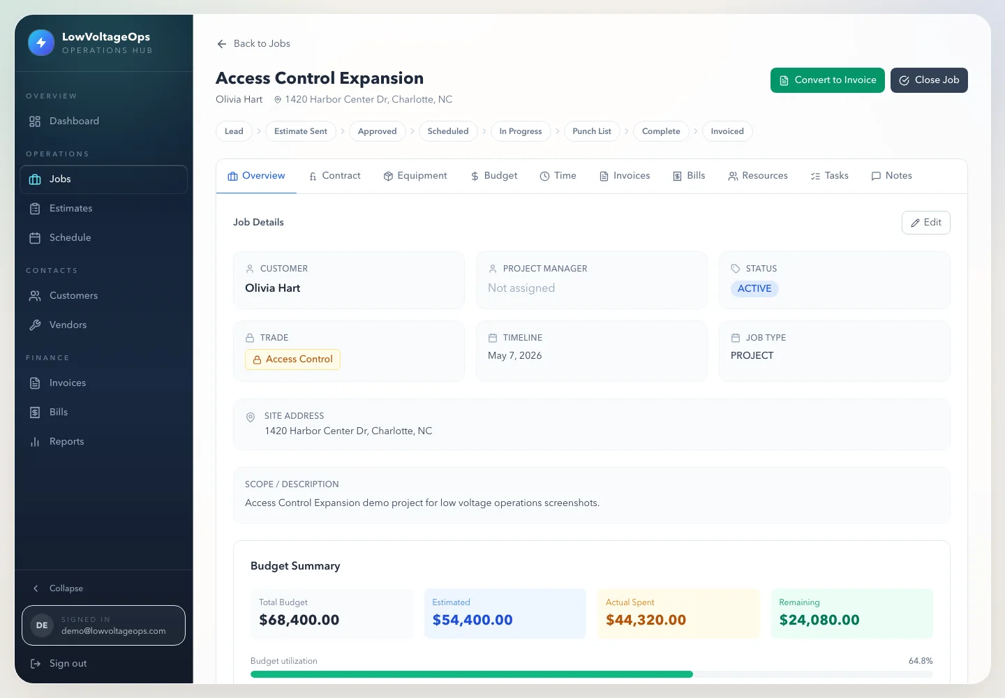Set the pipeline stage to Invoiced
The width and height of the screenshot is (1005, 698).
pos(727,131)
